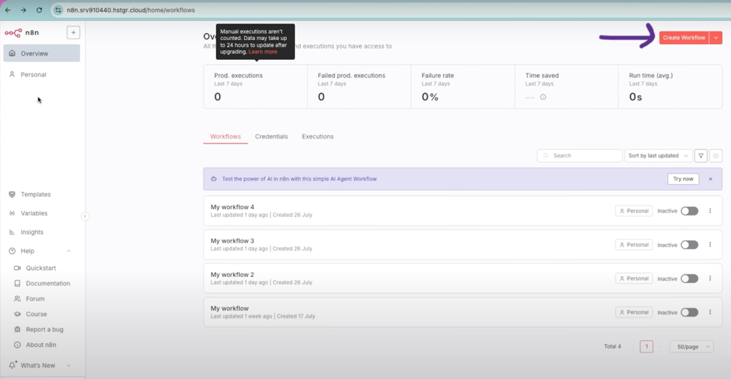Image resolution: width=731 pixels, height=379 pixels.
Task: Click the n8n logo icon
Action: click(13, 33)
